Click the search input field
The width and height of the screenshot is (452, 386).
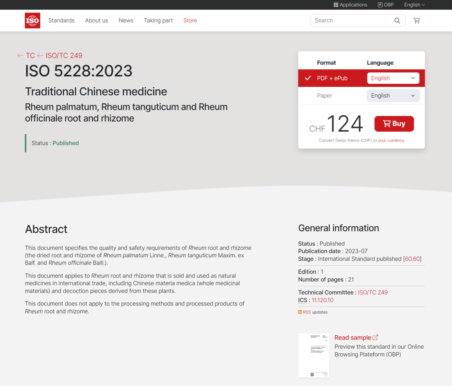[x=352, y=21]
